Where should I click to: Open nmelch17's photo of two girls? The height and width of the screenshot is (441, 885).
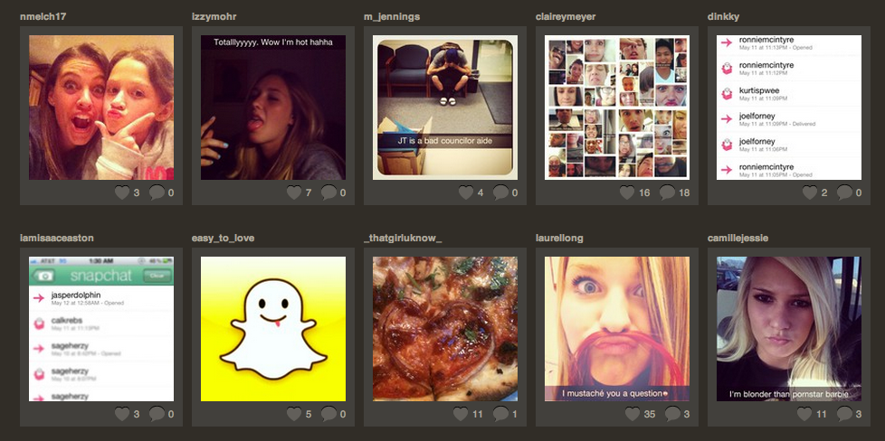tap(101, 108)
